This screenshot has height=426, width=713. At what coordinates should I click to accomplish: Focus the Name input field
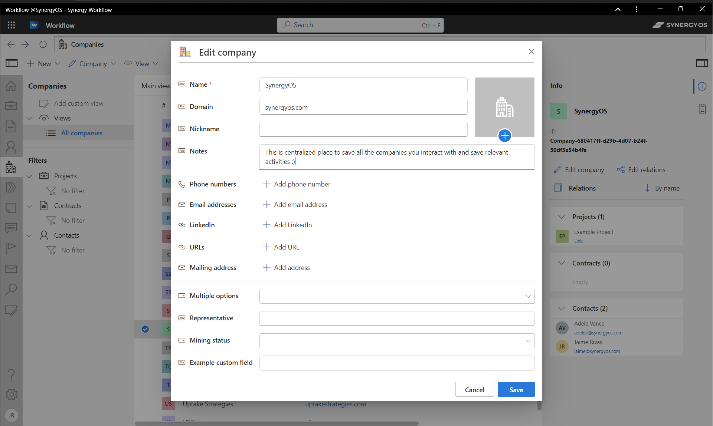point(363,85)
